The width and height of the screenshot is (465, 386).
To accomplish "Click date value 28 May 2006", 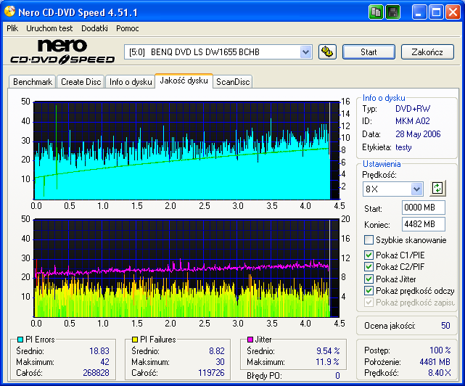I will click(418, 134).
